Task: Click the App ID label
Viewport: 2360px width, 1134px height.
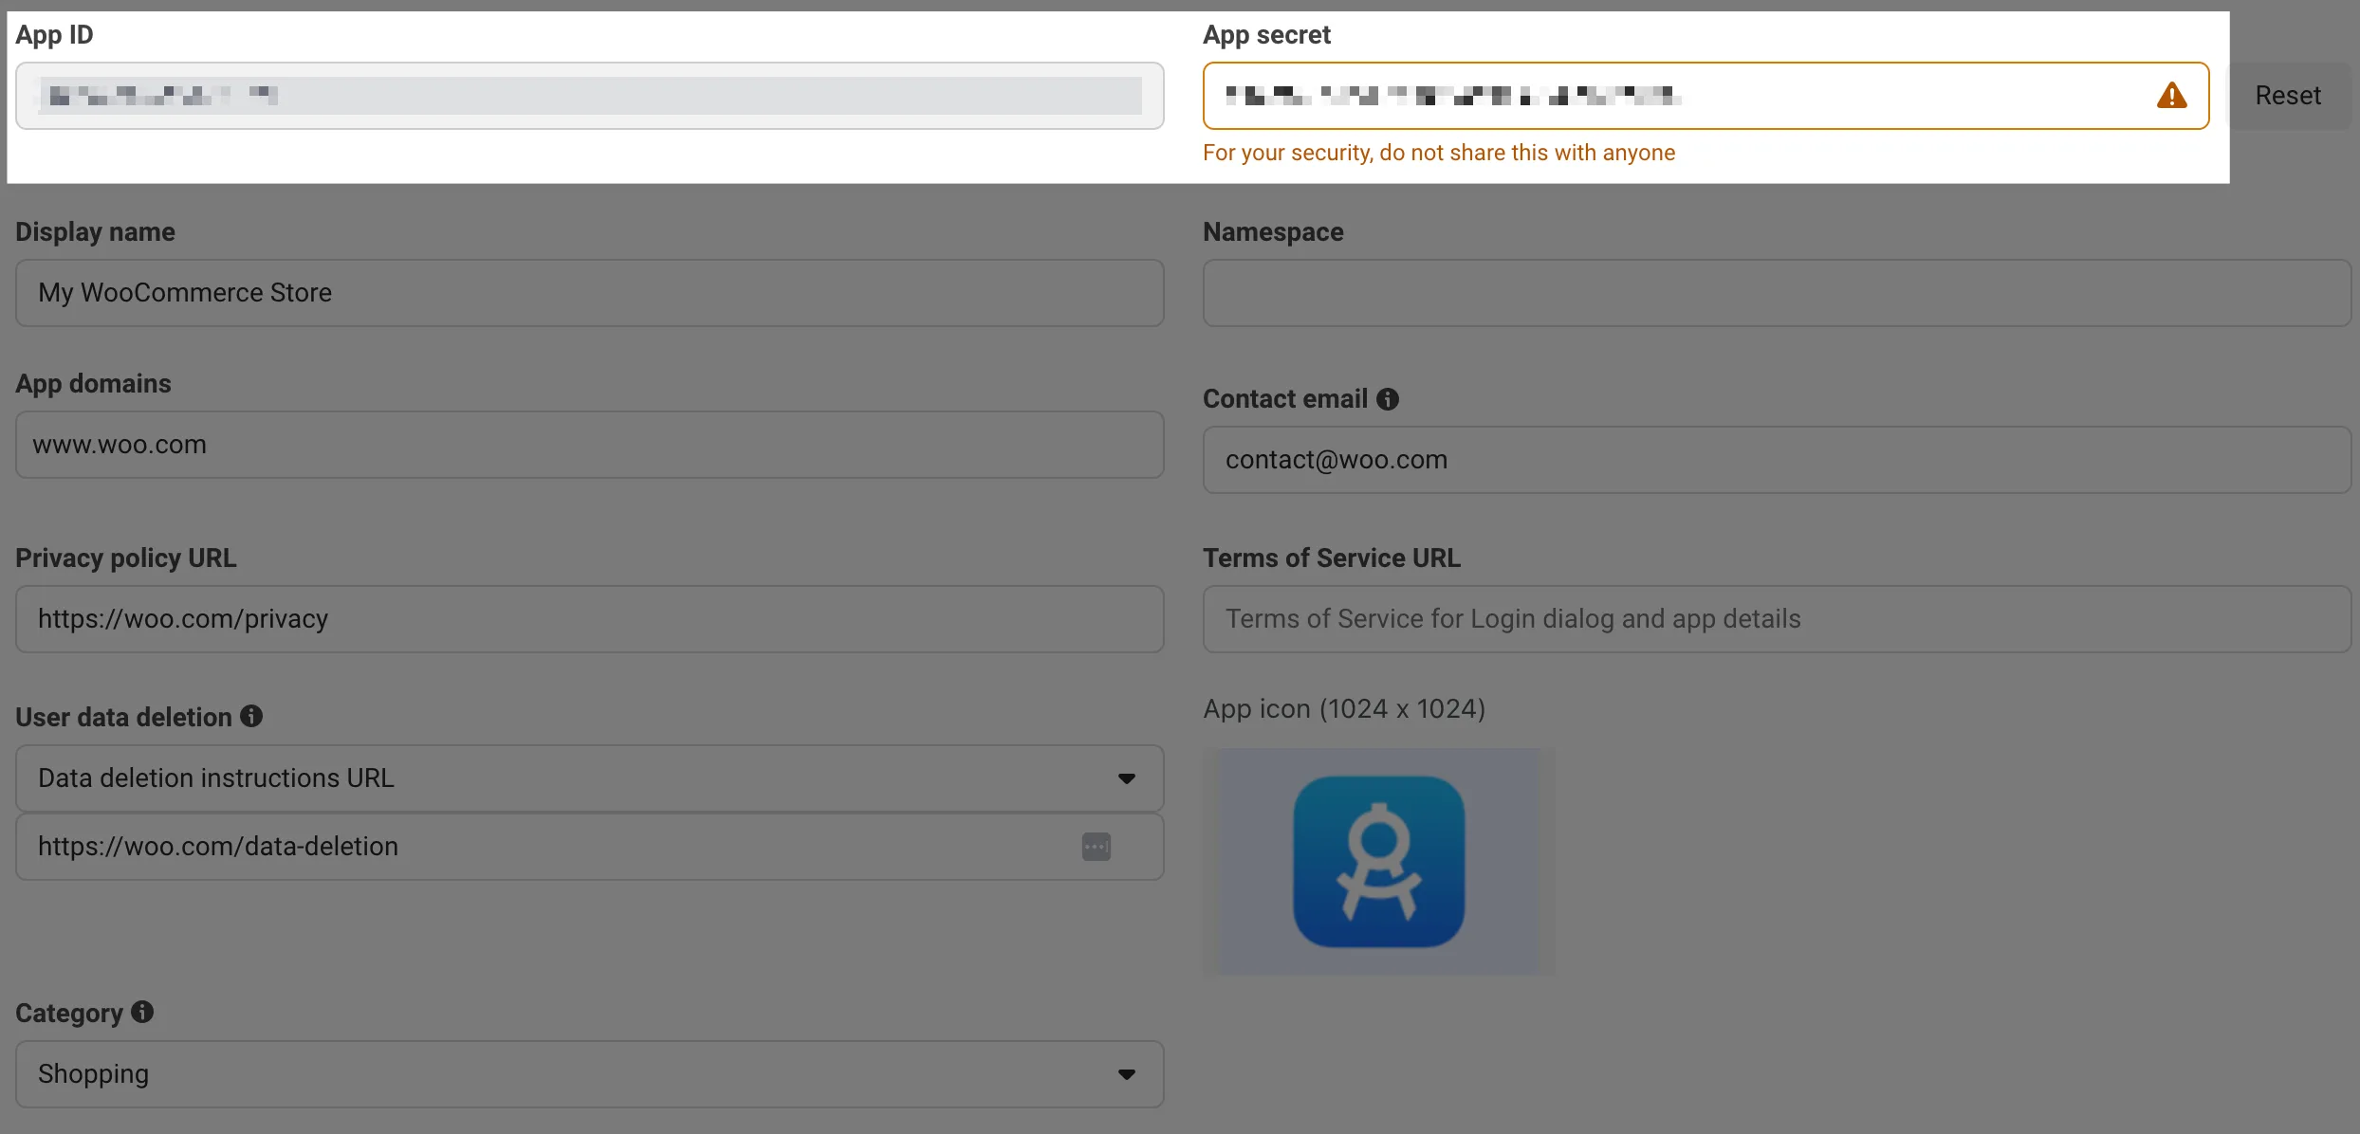Action: click(54, 35)
